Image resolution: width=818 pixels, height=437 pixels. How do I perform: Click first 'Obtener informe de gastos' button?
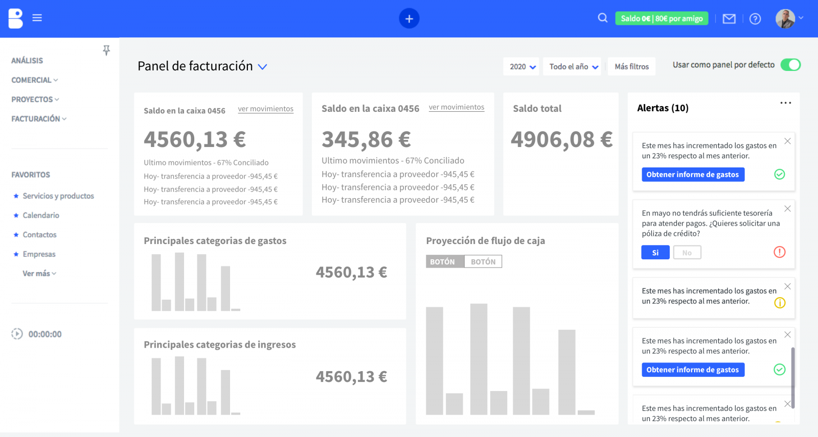click(x=693, y=175)
